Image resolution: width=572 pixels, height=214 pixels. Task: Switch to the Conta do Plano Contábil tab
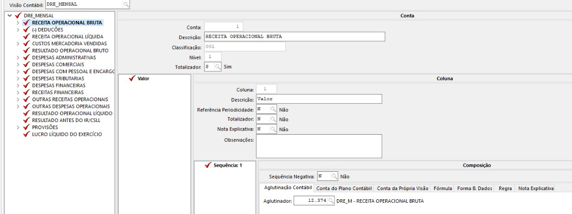point(344,188)
